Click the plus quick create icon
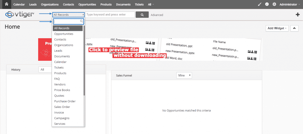This screenshot has width=303, height=134. (x=297, y=15)
